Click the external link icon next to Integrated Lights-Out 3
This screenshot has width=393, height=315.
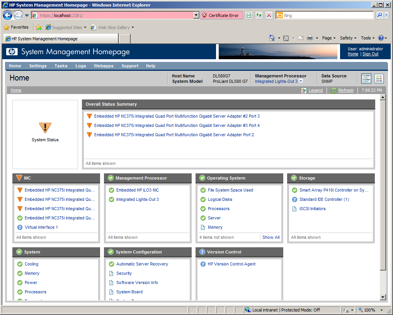coord(301,81)
